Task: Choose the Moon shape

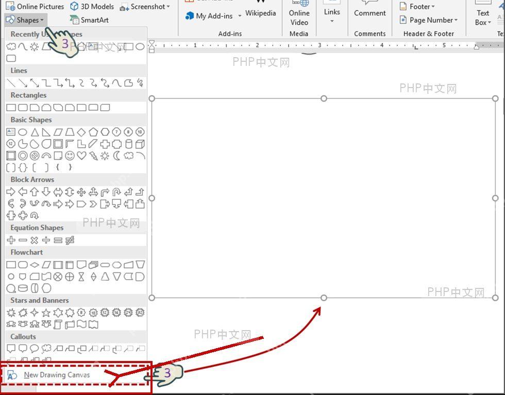Action: pyautogui.click(x=116, y=156)
